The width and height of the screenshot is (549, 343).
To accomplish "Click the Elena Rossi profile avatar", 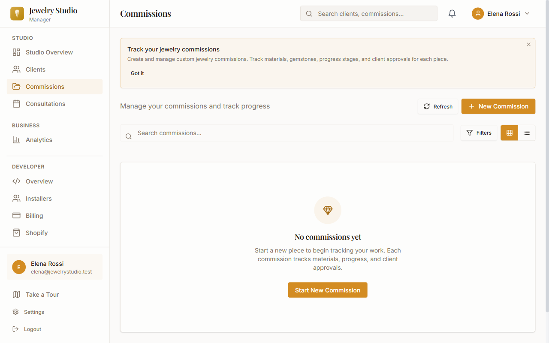I will [477, 13].
